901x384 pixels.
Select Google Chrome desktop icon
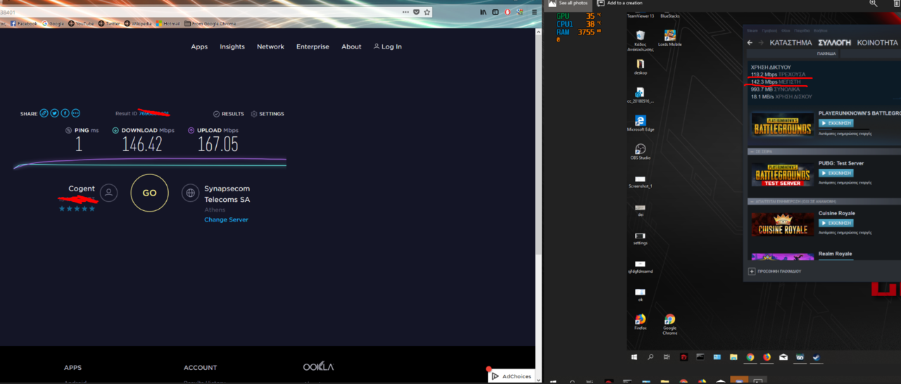point(669,324)
